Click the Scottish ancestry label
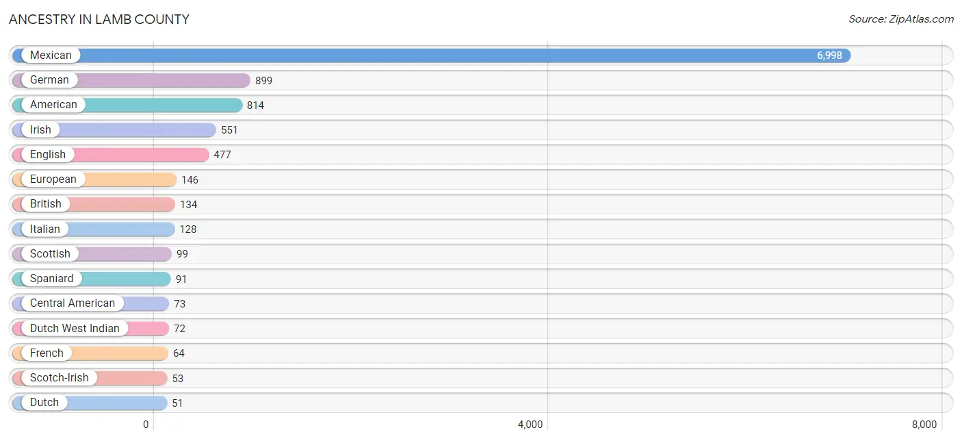Screen dimensions: 962x441 50,254
